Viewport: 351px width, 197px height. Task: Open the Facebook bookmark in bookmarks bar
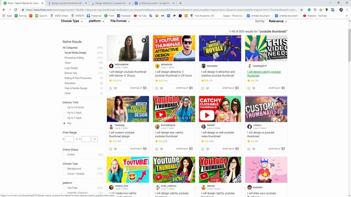pos(124,16)
